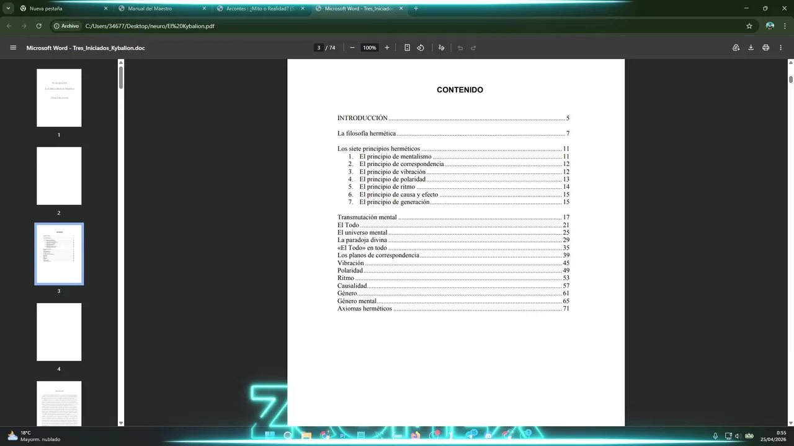Click the thumbnail sidebar scroll down arrow
This screenshot has height=446, width=794.
(x=121, y=423)
